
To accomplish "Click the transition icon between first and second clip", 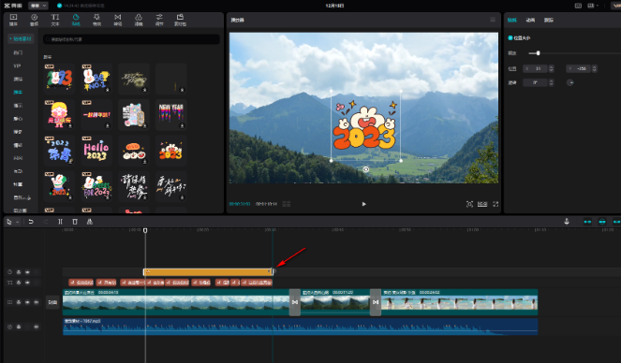I will coord(295,302).
